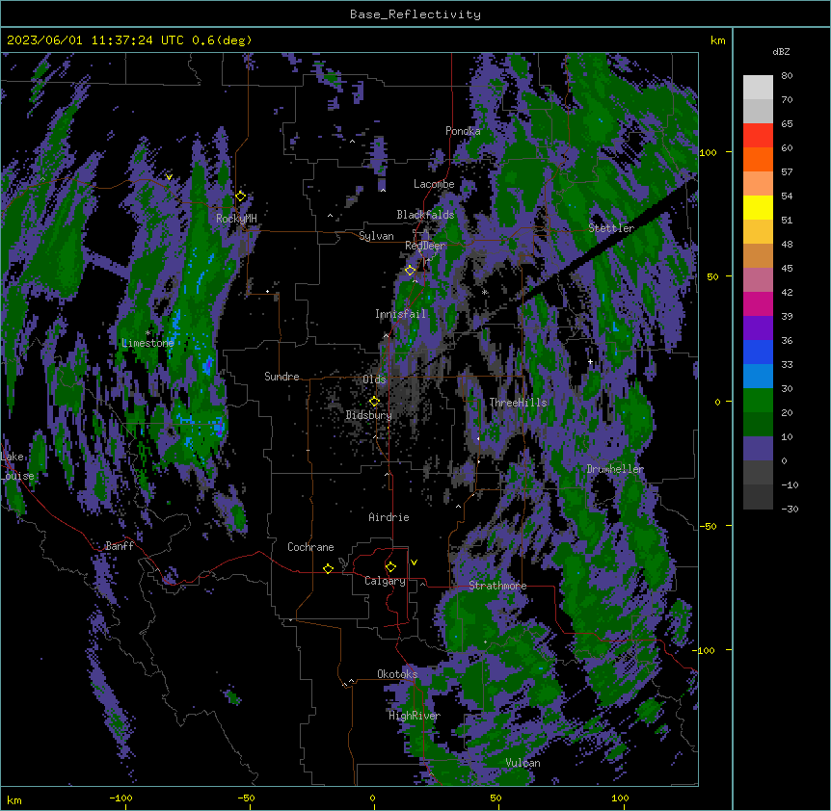Click the 100 tick on the right axis
Image resolution: width=831 pixels, height=811 pixels.
click(x=708, y=152)
